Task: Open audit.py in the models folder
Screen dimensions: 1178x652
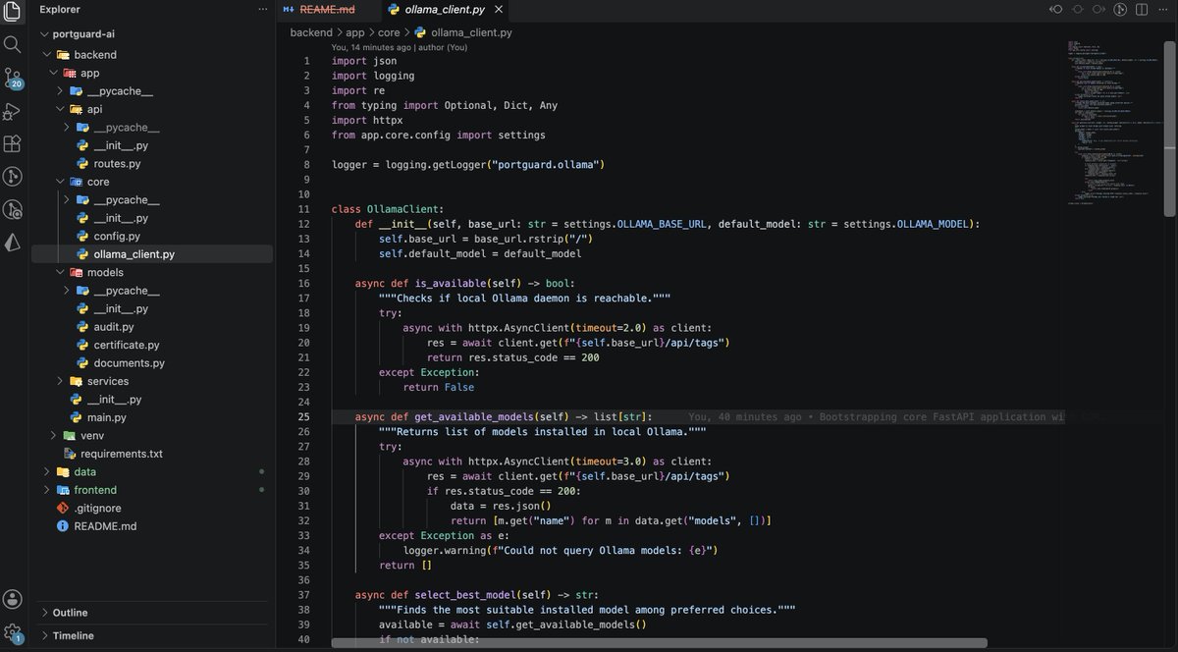Action: 114,326
